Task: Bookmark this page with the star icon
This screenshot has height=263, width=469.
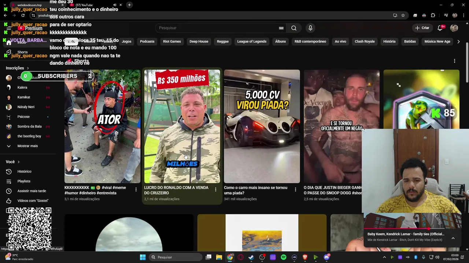Action: [403, 15]
